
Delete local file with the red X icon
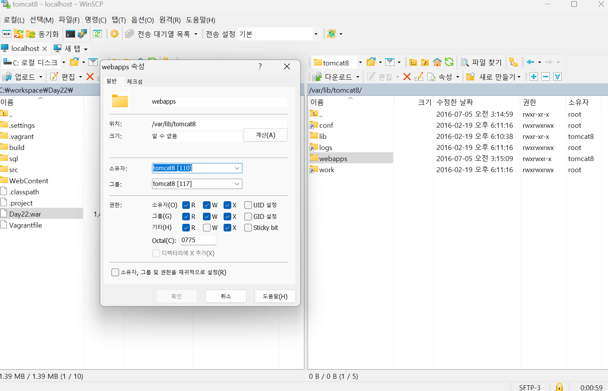pos(90,77)
